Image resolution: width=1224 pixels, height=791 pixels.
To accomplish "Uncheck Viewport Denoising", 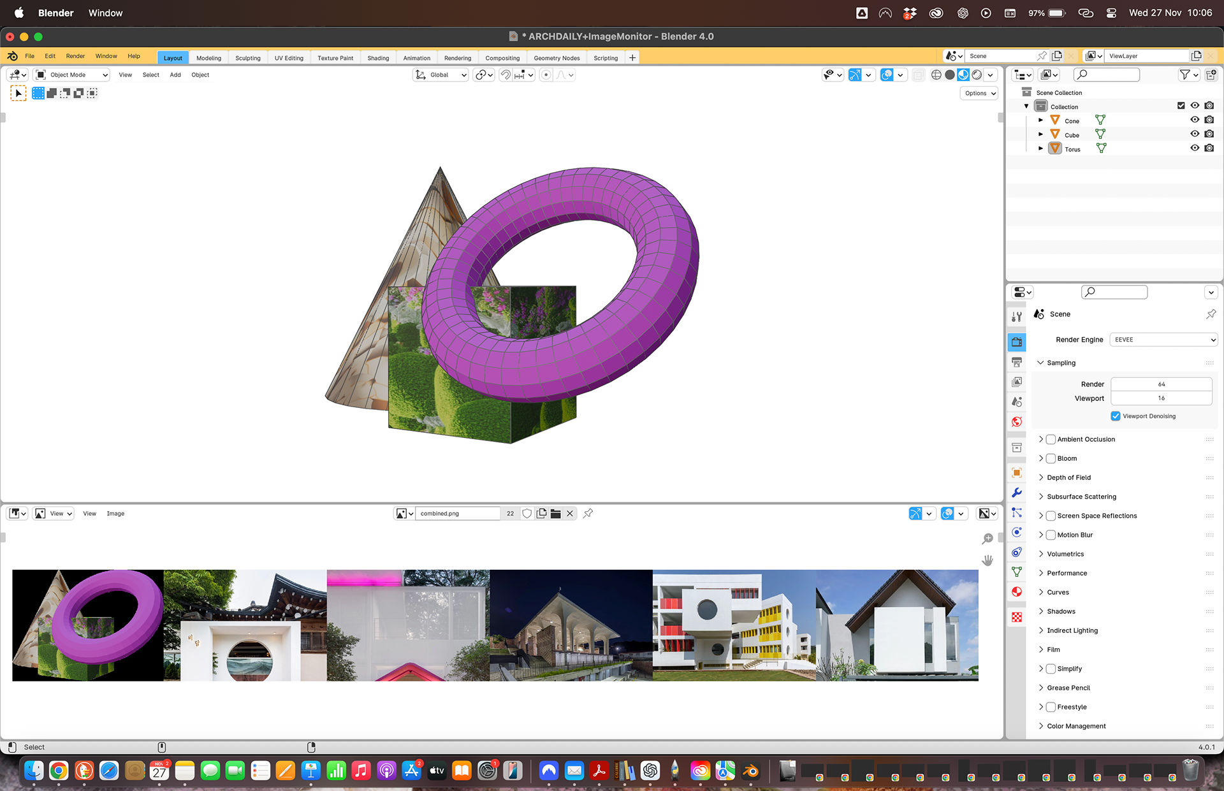I will pos(1116,416).
